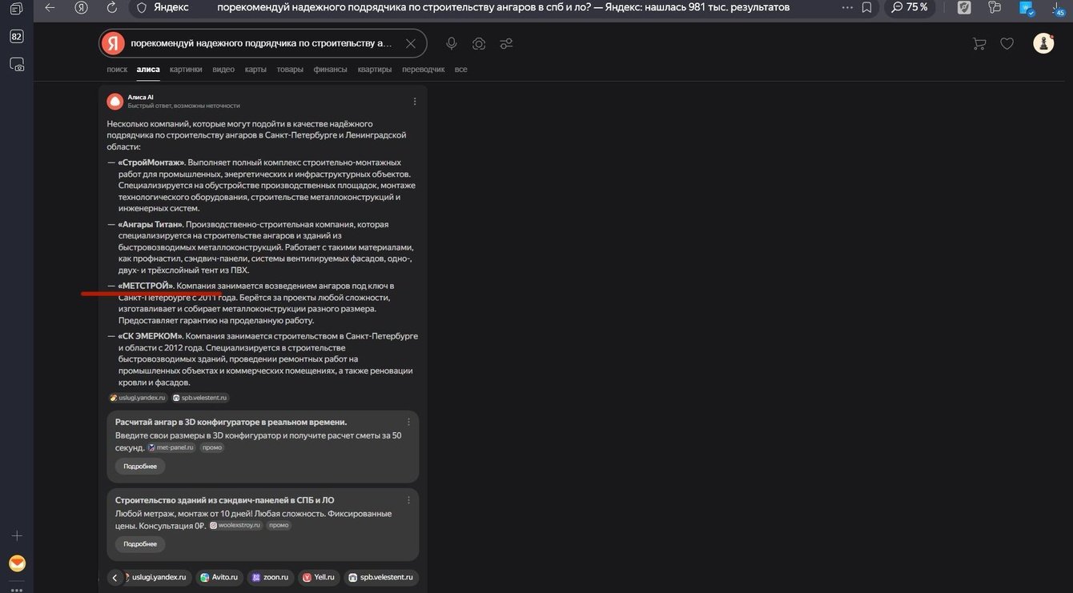Open the Yandex Mail icon in sidebar
The height and width of the screenshot is (593, 1073).
pyautogui.click(x=17, y=563)
